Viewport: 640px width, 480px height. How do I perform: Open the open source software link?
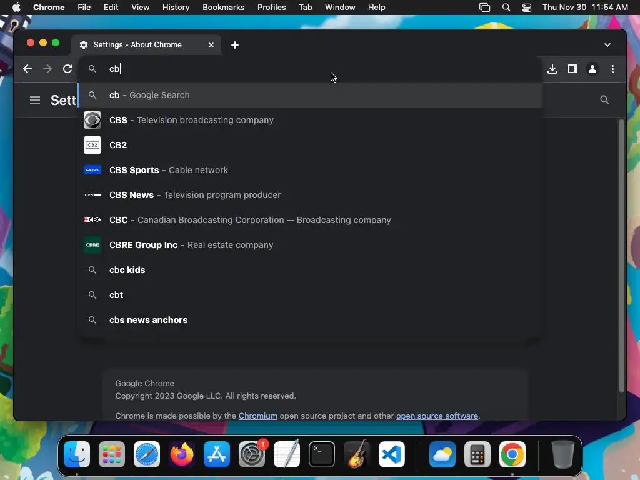(437, 416)
